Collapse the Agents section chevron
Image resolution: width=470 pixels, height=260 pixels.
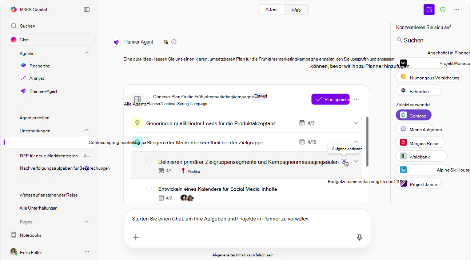pyautogui.click(x=87, y=53)
